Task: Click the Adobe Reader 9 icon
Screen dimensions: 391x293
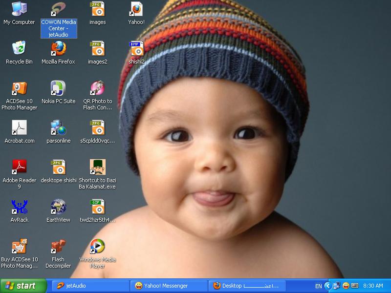Action: [19, 167]
